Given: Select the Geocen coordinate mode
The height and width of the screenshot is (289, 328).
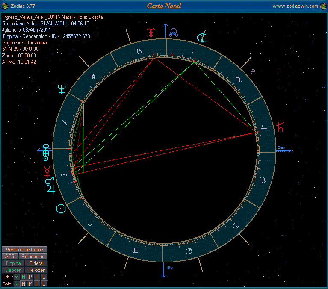Looking at the screenshot, I should [x=13, y=270].
